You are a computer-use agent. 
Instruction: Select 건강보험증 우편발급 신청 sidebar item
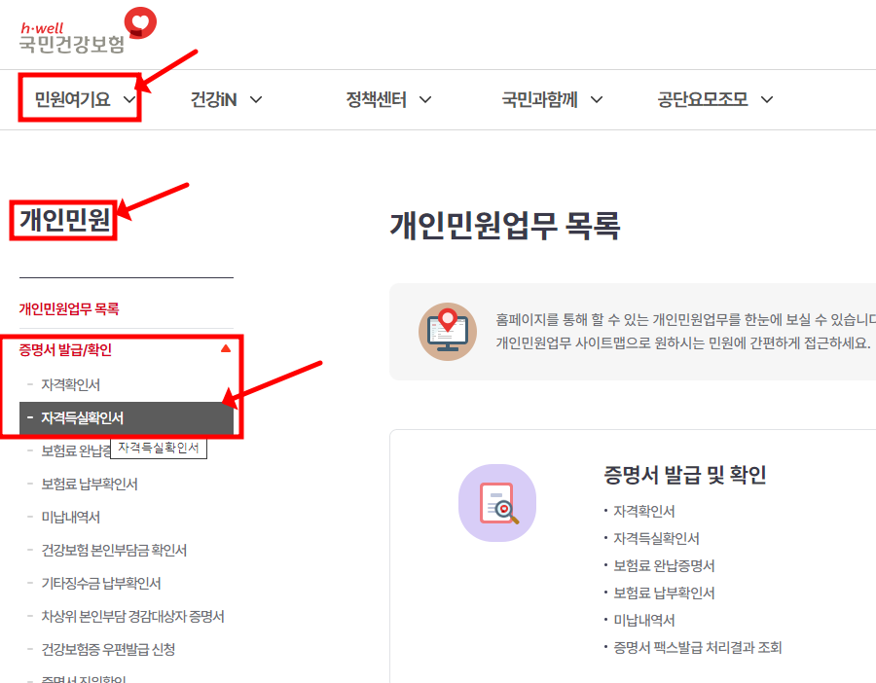[x=108, y=649]
